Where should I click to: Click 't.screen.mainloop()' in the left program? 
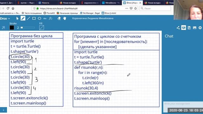coord(28,103)
